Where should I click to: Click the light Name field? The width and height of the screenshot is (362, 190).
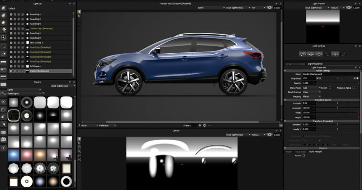pyautogui.click(x=331, y=74)
